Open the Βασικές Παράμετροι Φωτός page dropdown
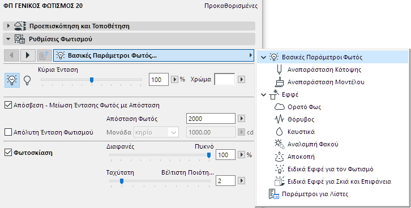 (x=153, y=55)
